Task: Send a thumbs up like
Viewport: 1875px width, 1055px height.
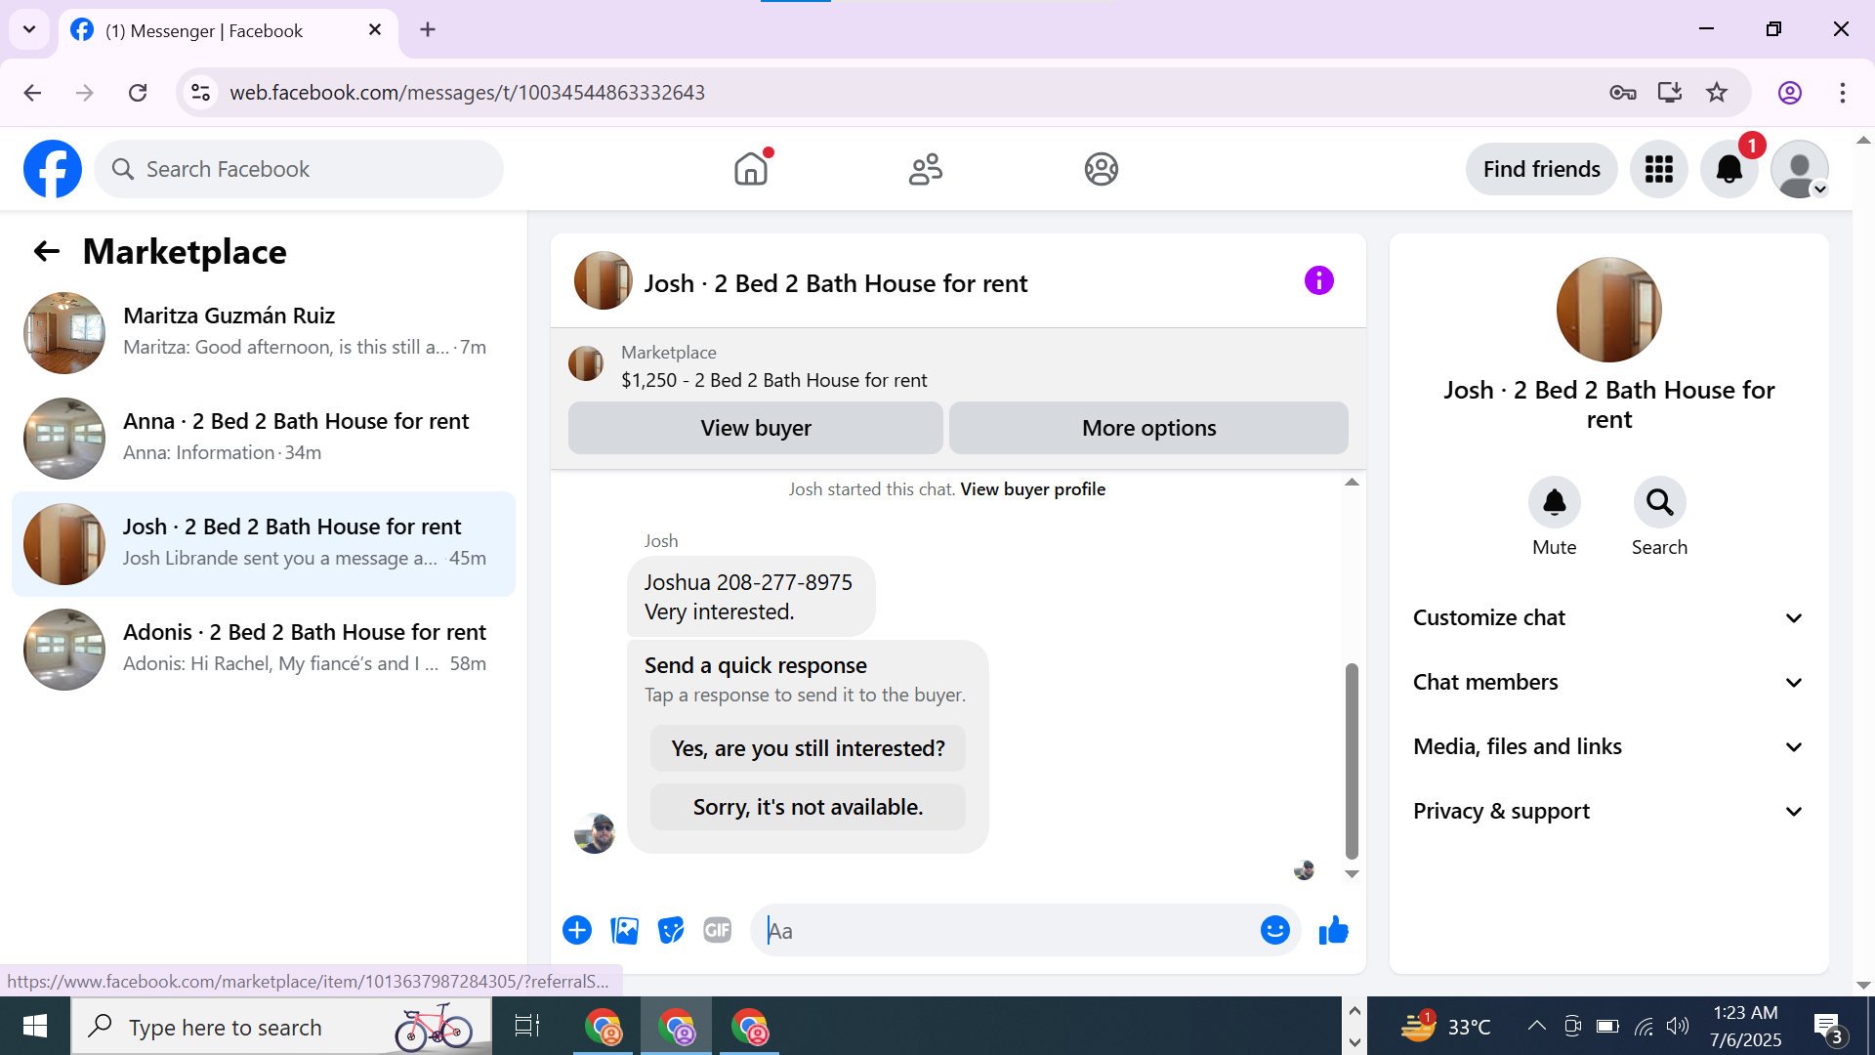Action: pyautogui.click(x=1333, y=930)
